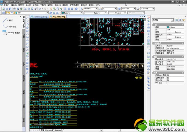This screenshot has width=187, height=135.
Task: Click the Select Objects icon in properties panel
Action: coord(180,20)
